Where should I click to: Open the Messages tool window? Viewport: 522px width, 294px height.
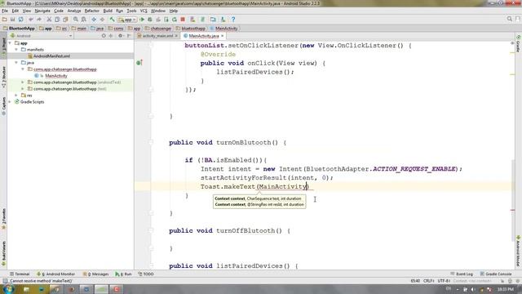pyautogui.click(x=96, y=274)
